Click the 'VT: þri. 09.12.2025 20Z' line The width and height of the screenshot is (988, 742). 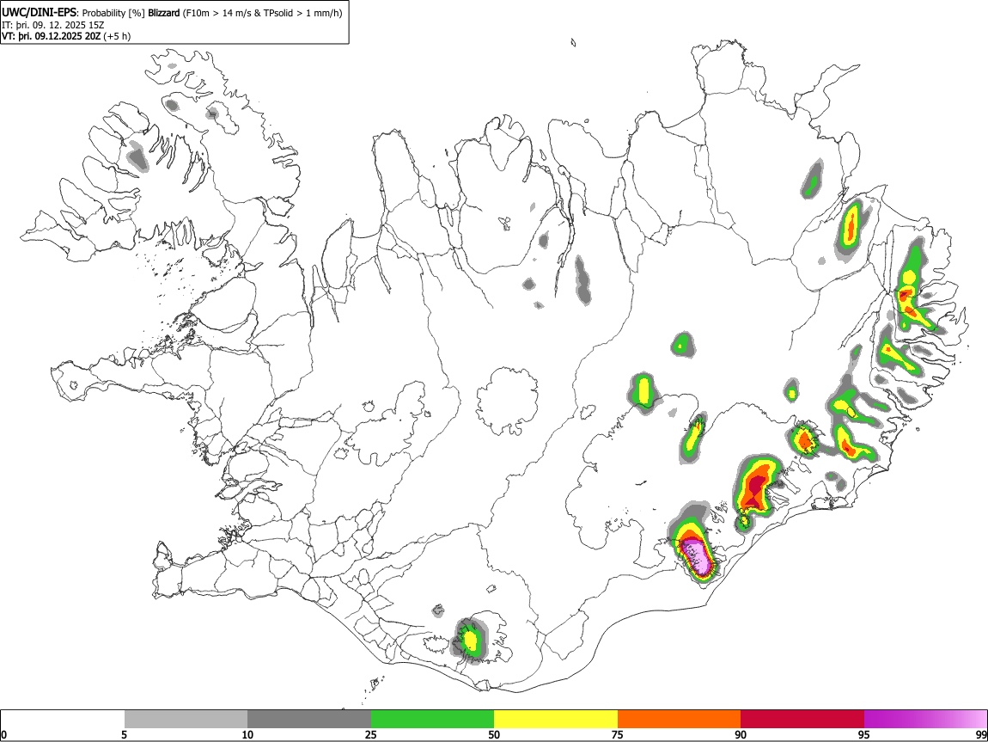coord(51,36)
